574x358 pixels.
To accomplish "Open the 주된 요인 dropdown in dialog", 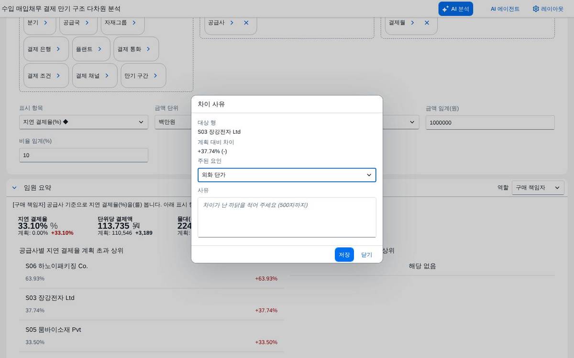I will click(287, 175).
